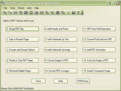Maximize the PDFill PDF Tools window
Screen dimensions: 121x91
point(113,3)
